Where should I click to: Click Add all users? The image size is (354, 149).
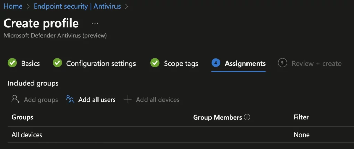coord(91,100)
